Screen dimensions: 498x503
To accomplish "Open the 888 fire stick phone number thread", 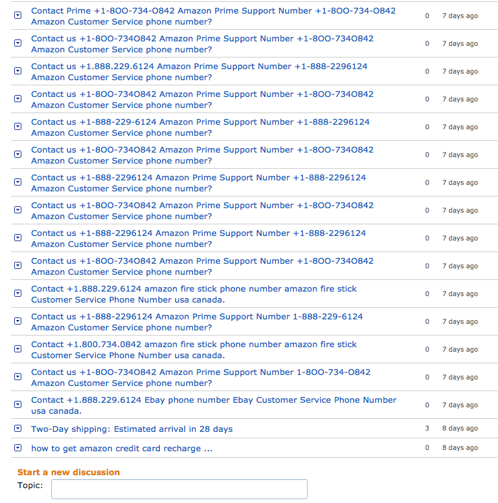I will click(194, 294).
